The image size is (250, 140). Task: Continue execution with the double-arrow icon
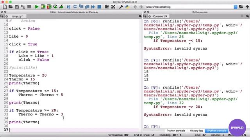pos(93,7)
